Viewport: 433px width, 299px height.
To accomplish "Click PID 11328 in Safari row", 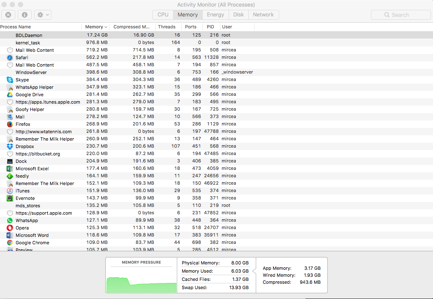I will pyautogui.click(x=211, y=57).
